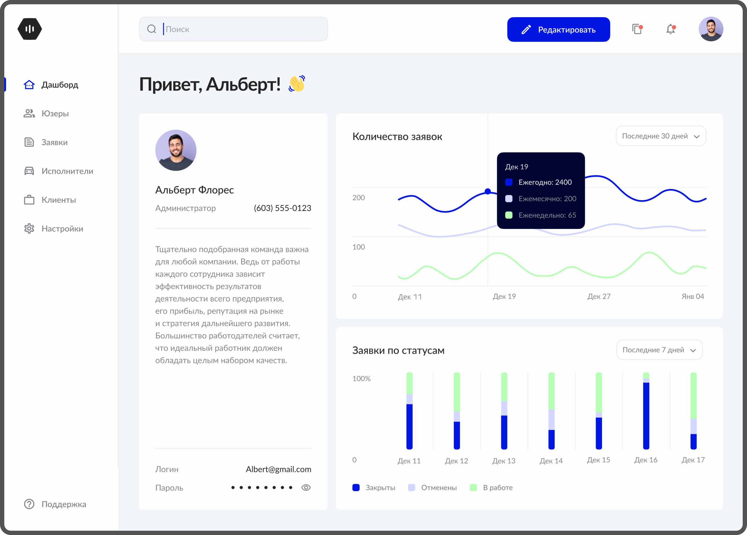The image size is (747, 535).
Task: Click the search magnifier icon
Action: (x=152, y=29)
